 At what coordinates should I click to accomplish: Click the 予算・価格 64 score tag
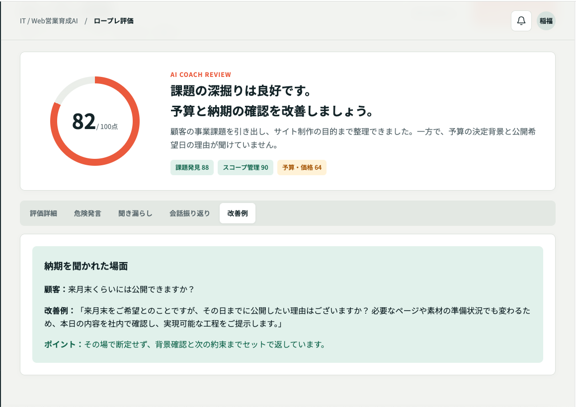click(x=302, y=167)
